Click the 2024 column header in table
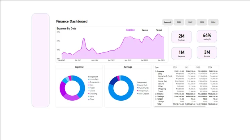Screen dimensions: 250x140 tap(210, 67)
